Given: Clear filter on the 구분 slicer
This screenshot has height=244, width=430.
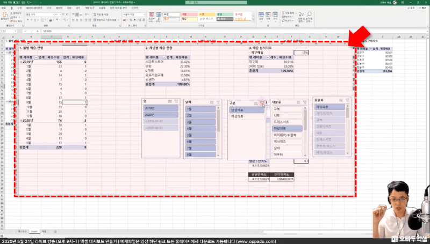Looking at the screenshot, I should [262, 102].
